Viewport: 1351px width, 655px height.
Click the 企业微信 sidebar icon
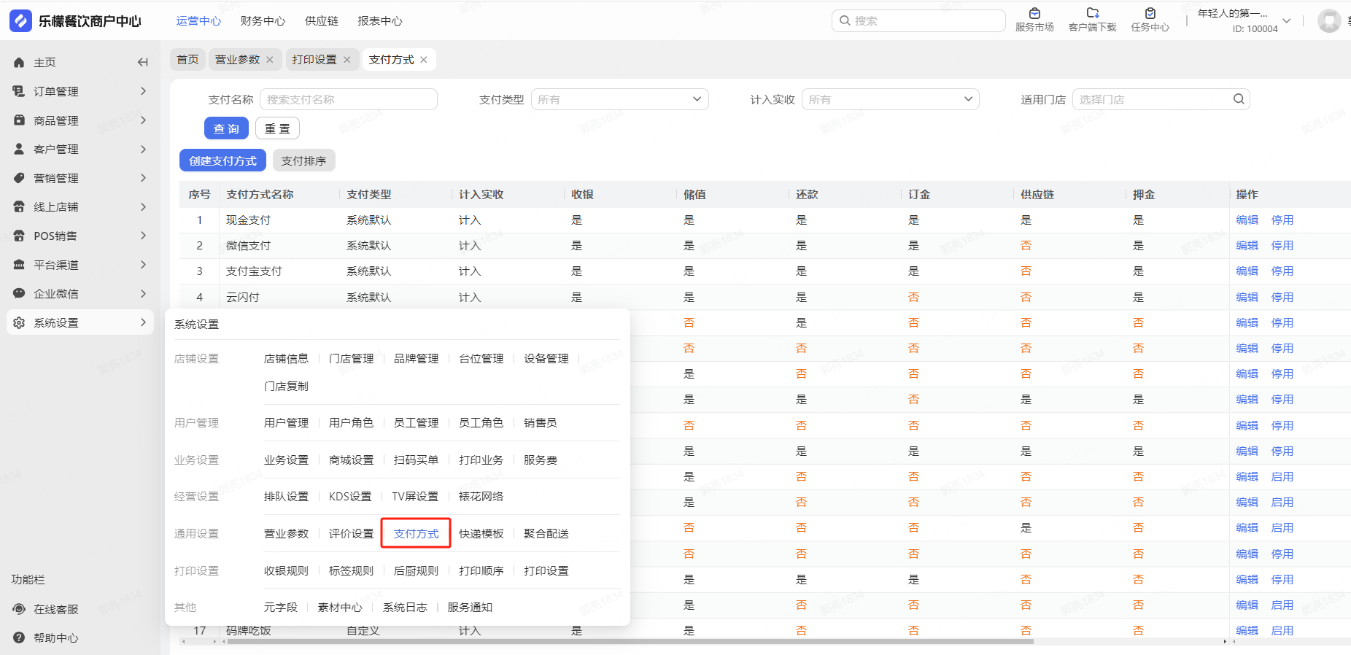point(20,293)
